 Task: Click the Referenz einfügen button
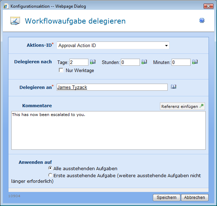(x=182, y=106)
